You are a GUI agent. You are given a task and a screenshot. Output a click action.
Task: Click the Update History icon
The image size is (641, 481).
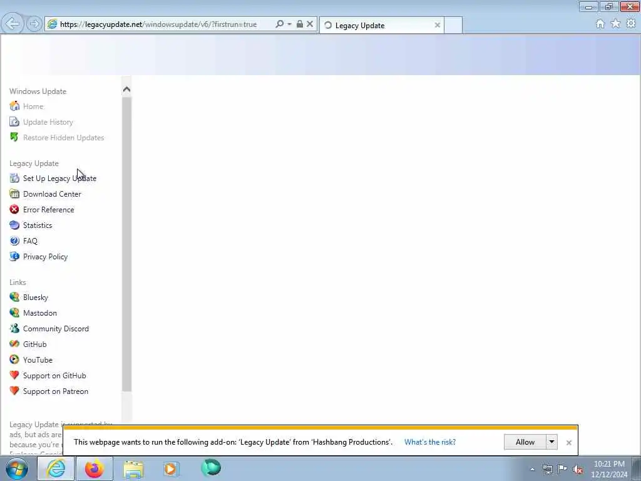14,122
